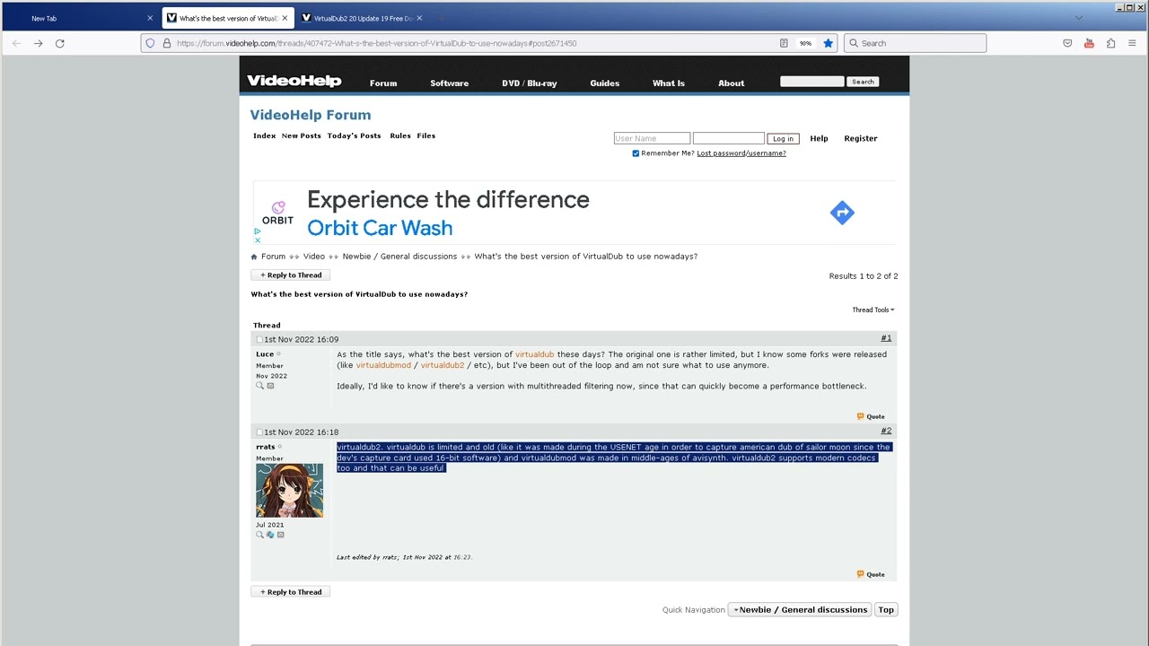
Task: Click the browser Search box
Action: [x=915, y=43]
